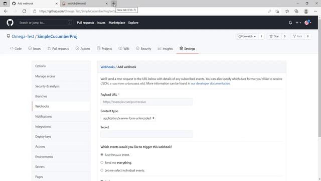Select Settings tab
321x181 pixels.
tap(187, 49)
